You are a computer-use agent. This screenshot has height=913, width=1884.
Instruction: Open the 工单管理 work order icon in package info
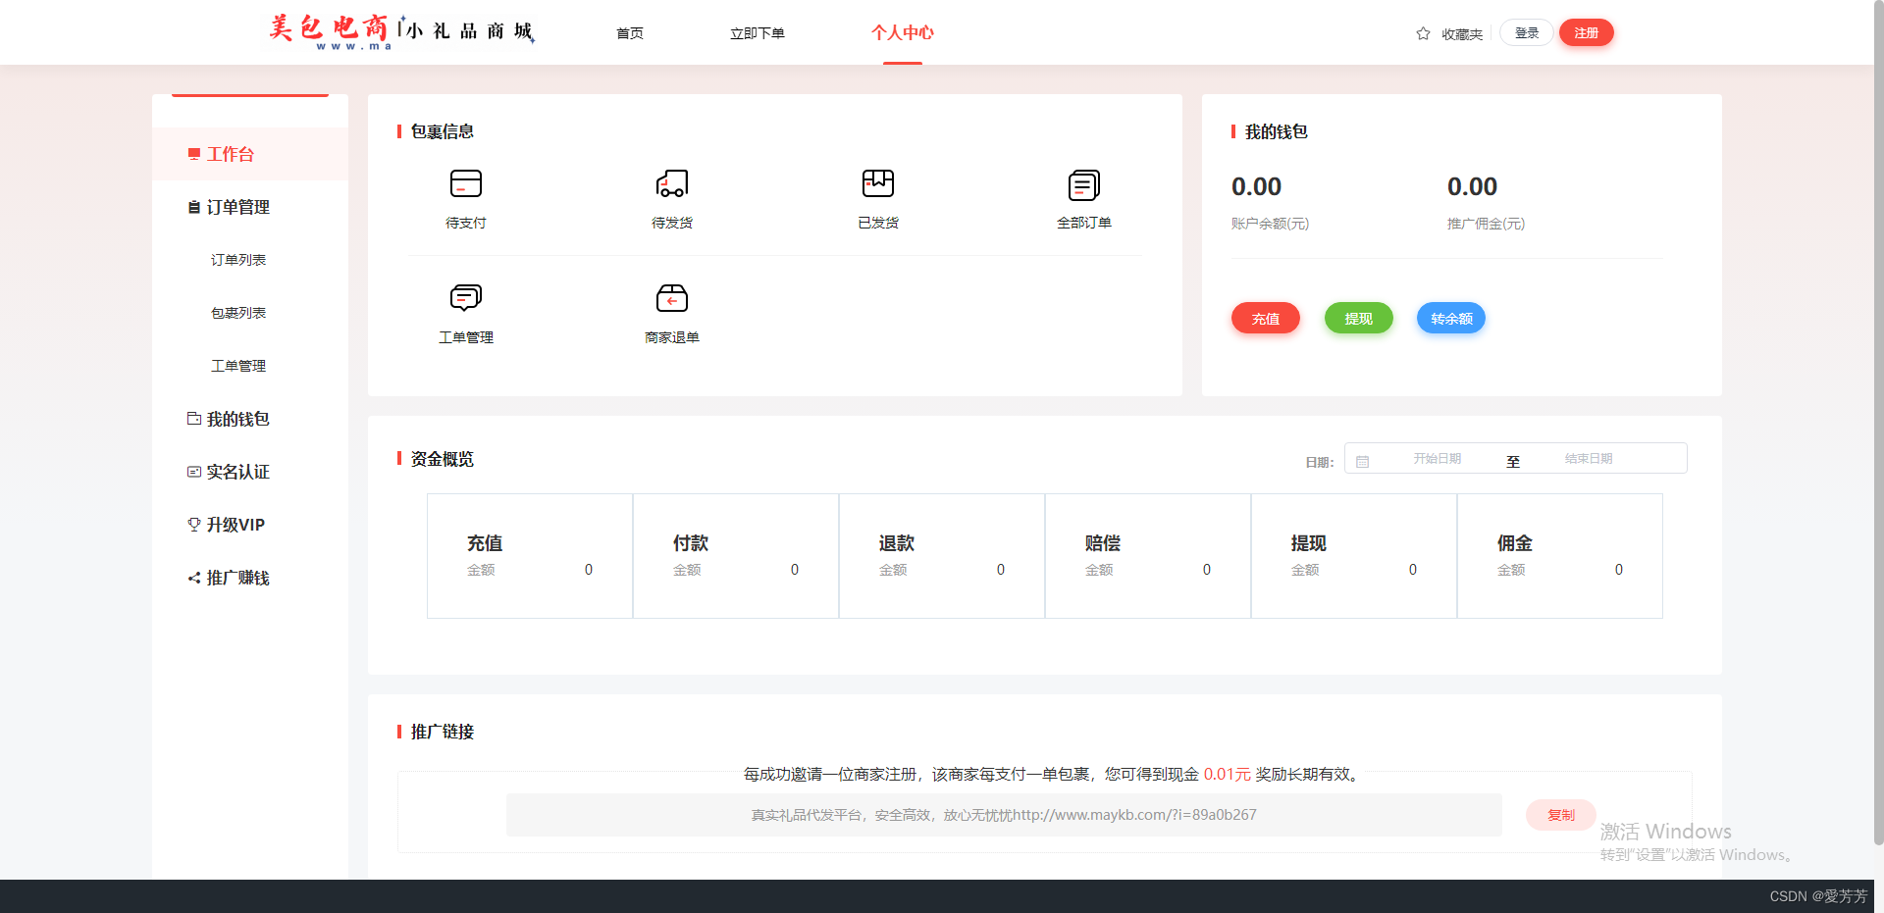(x=466, y=297)
